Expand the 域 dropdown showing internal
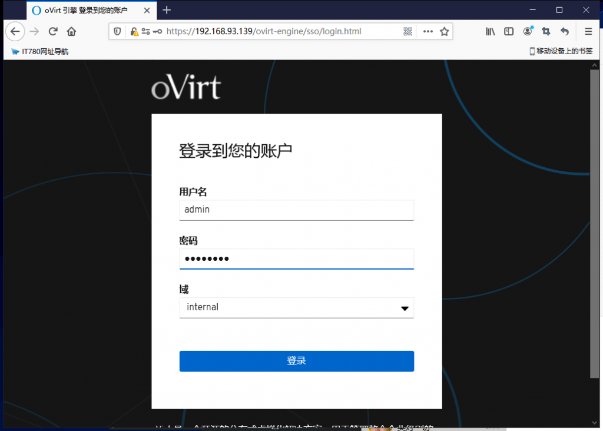Image resolution: width=603 pixels, height=431 pixels. click(x=297, y=307)
